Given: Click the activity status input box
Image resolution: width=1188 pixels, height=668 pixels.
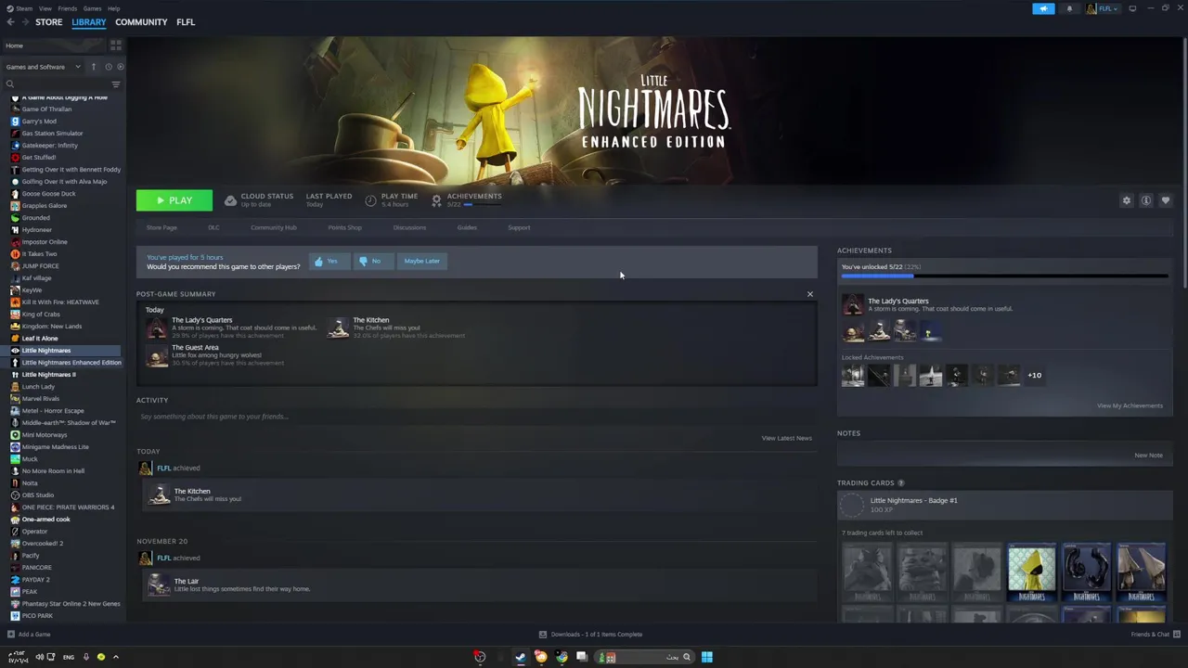Looking at the screenshot, I should coord(476,417).
